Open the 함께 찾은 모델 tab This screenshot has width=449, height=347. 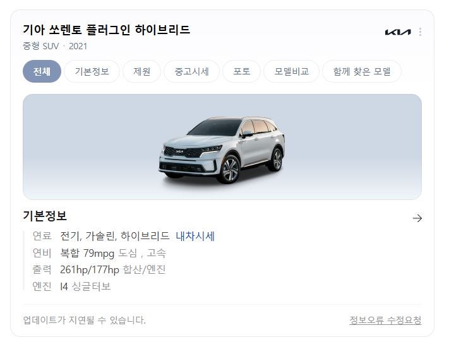[x=362, y=71]
